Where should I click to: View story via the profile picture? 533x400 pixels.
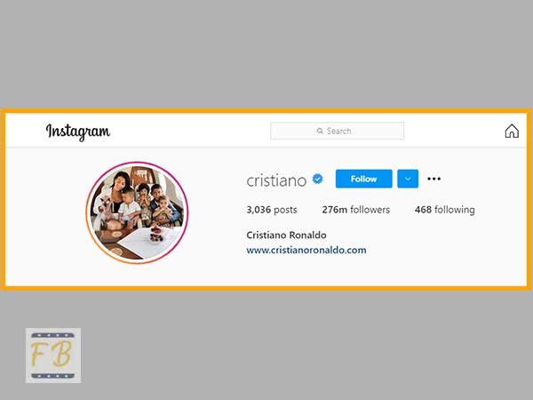(137, 212)
